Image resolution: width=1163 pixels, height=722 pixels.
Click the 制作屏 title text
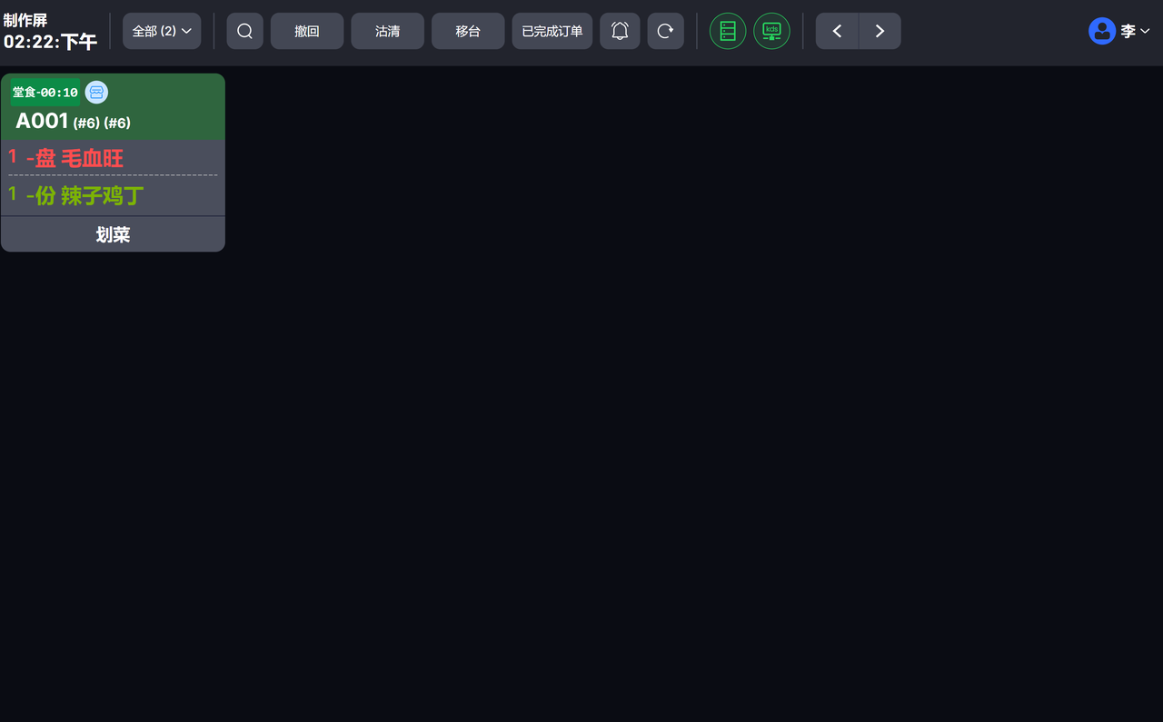point(25,20)
